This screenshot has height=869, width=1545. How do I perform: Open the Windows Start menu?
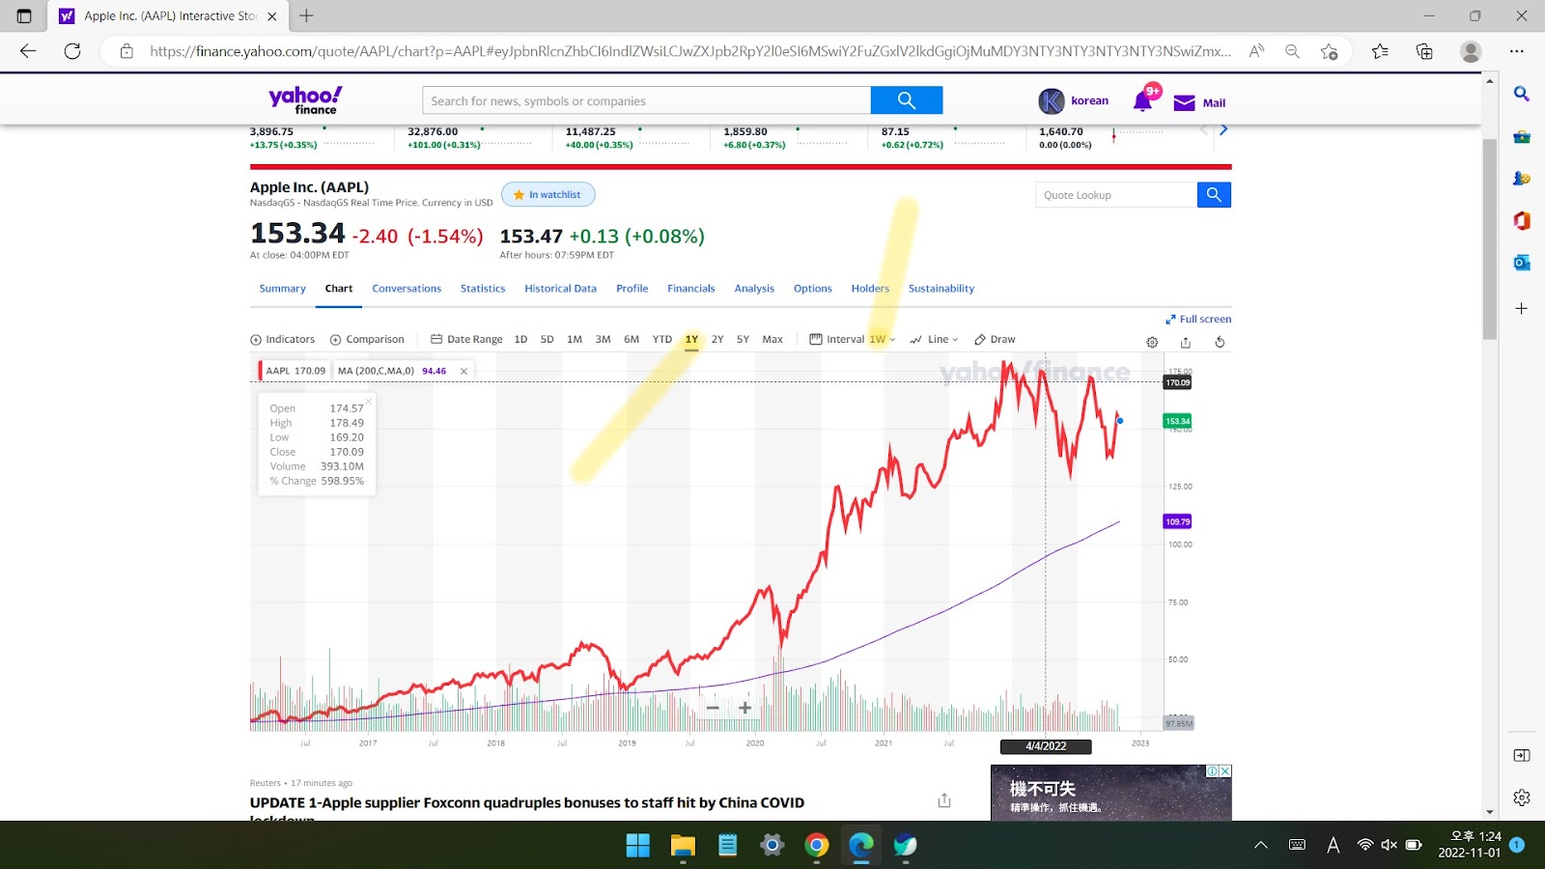pos(638,846)
